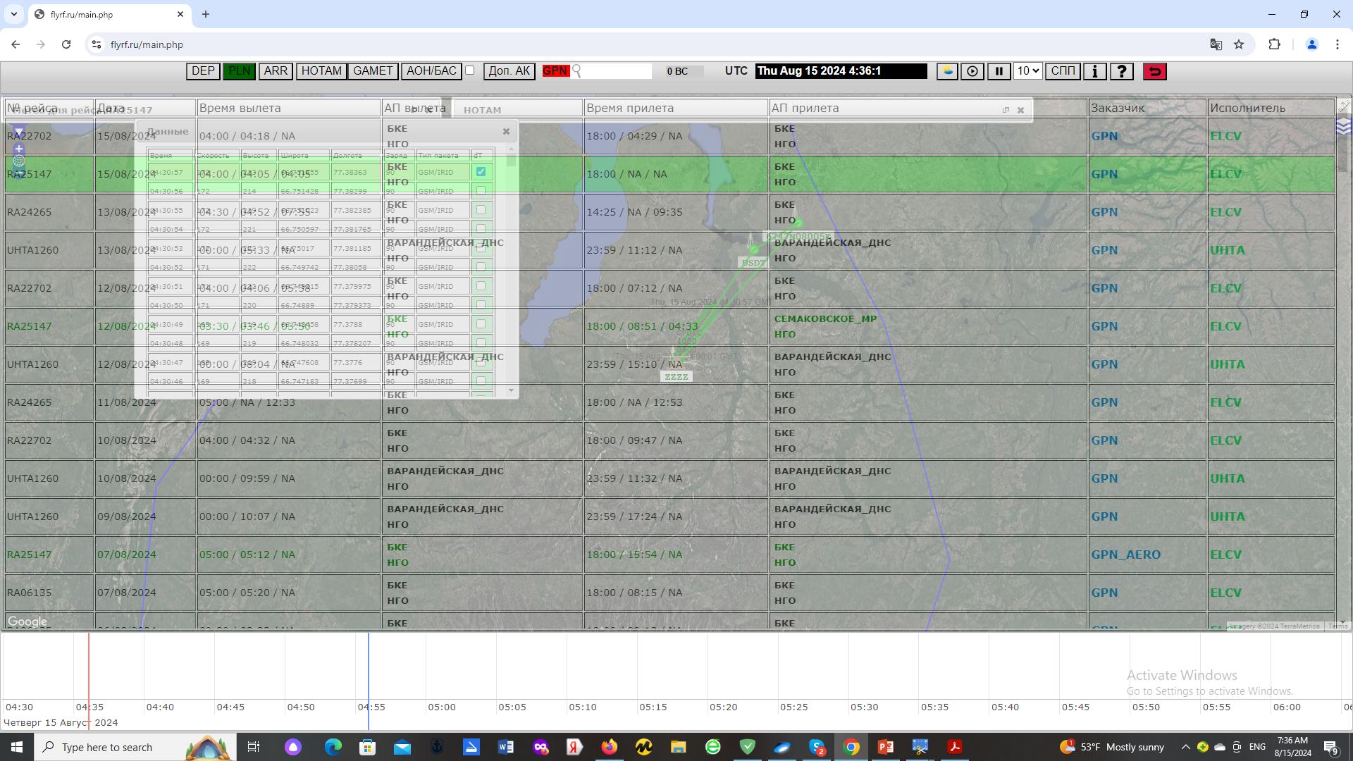Collapse the map control triangle arrow
The width and height of the screenshot is (1353, 761).
19,131
